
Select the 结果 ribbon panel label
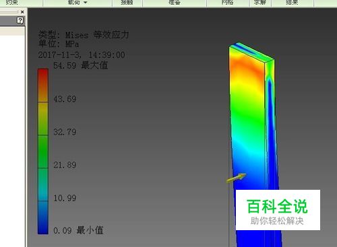pos(292,2)
